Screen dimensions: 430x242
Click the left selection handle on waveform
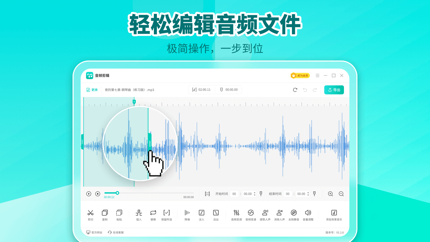[82, 142]
